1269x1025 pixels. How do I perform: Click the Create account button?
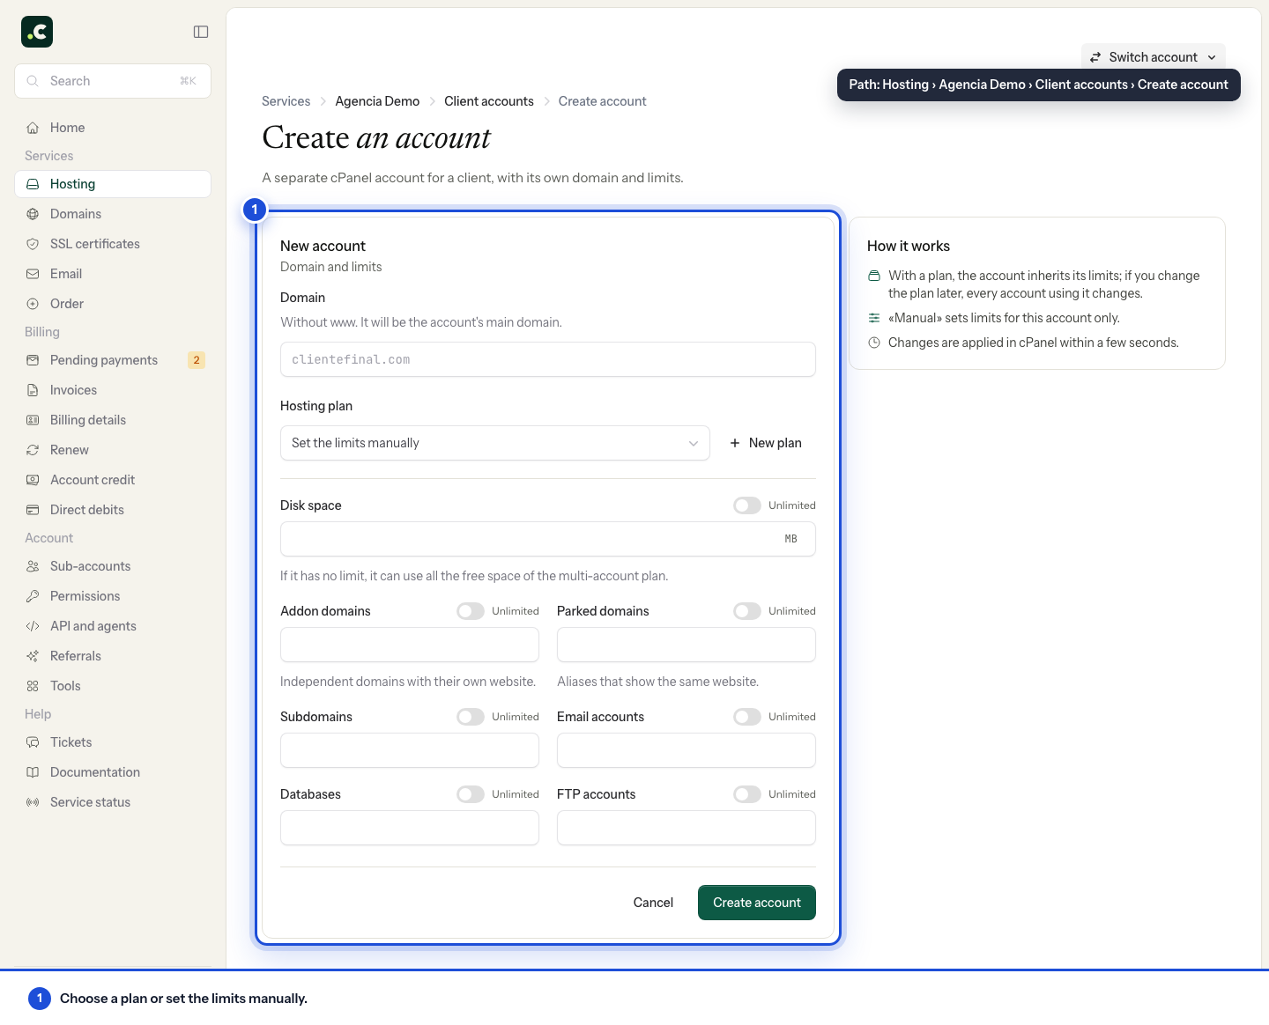pos(757,903)
